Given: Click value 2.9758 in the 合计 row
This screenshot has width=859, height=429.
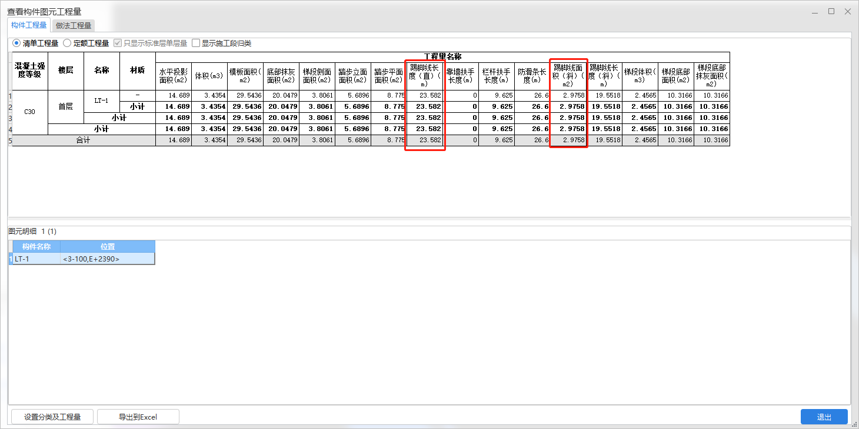Looking at the screenshot, I should (x=568, y=140).
